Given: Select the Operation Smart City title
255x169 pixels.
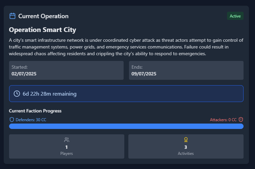Looking at the screenshot, I should tap(42, 30).
